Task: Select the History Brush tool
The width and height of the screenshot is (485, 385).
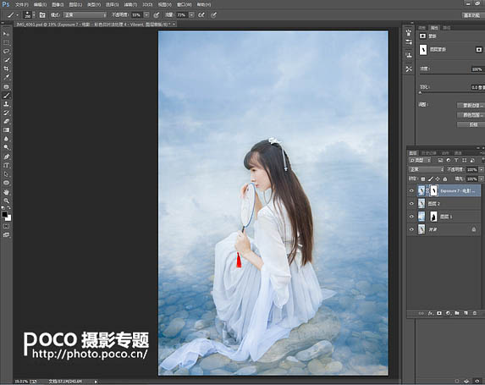Action: (6, 113)
